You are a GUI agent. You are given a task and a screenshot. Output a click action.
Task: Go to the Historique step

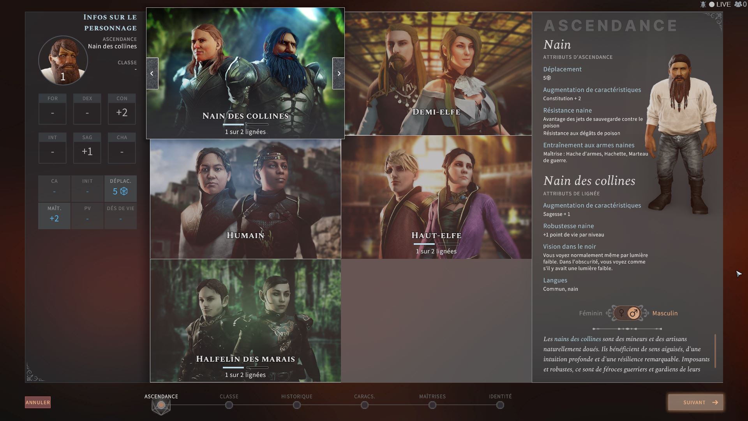[x=297, y=405]
